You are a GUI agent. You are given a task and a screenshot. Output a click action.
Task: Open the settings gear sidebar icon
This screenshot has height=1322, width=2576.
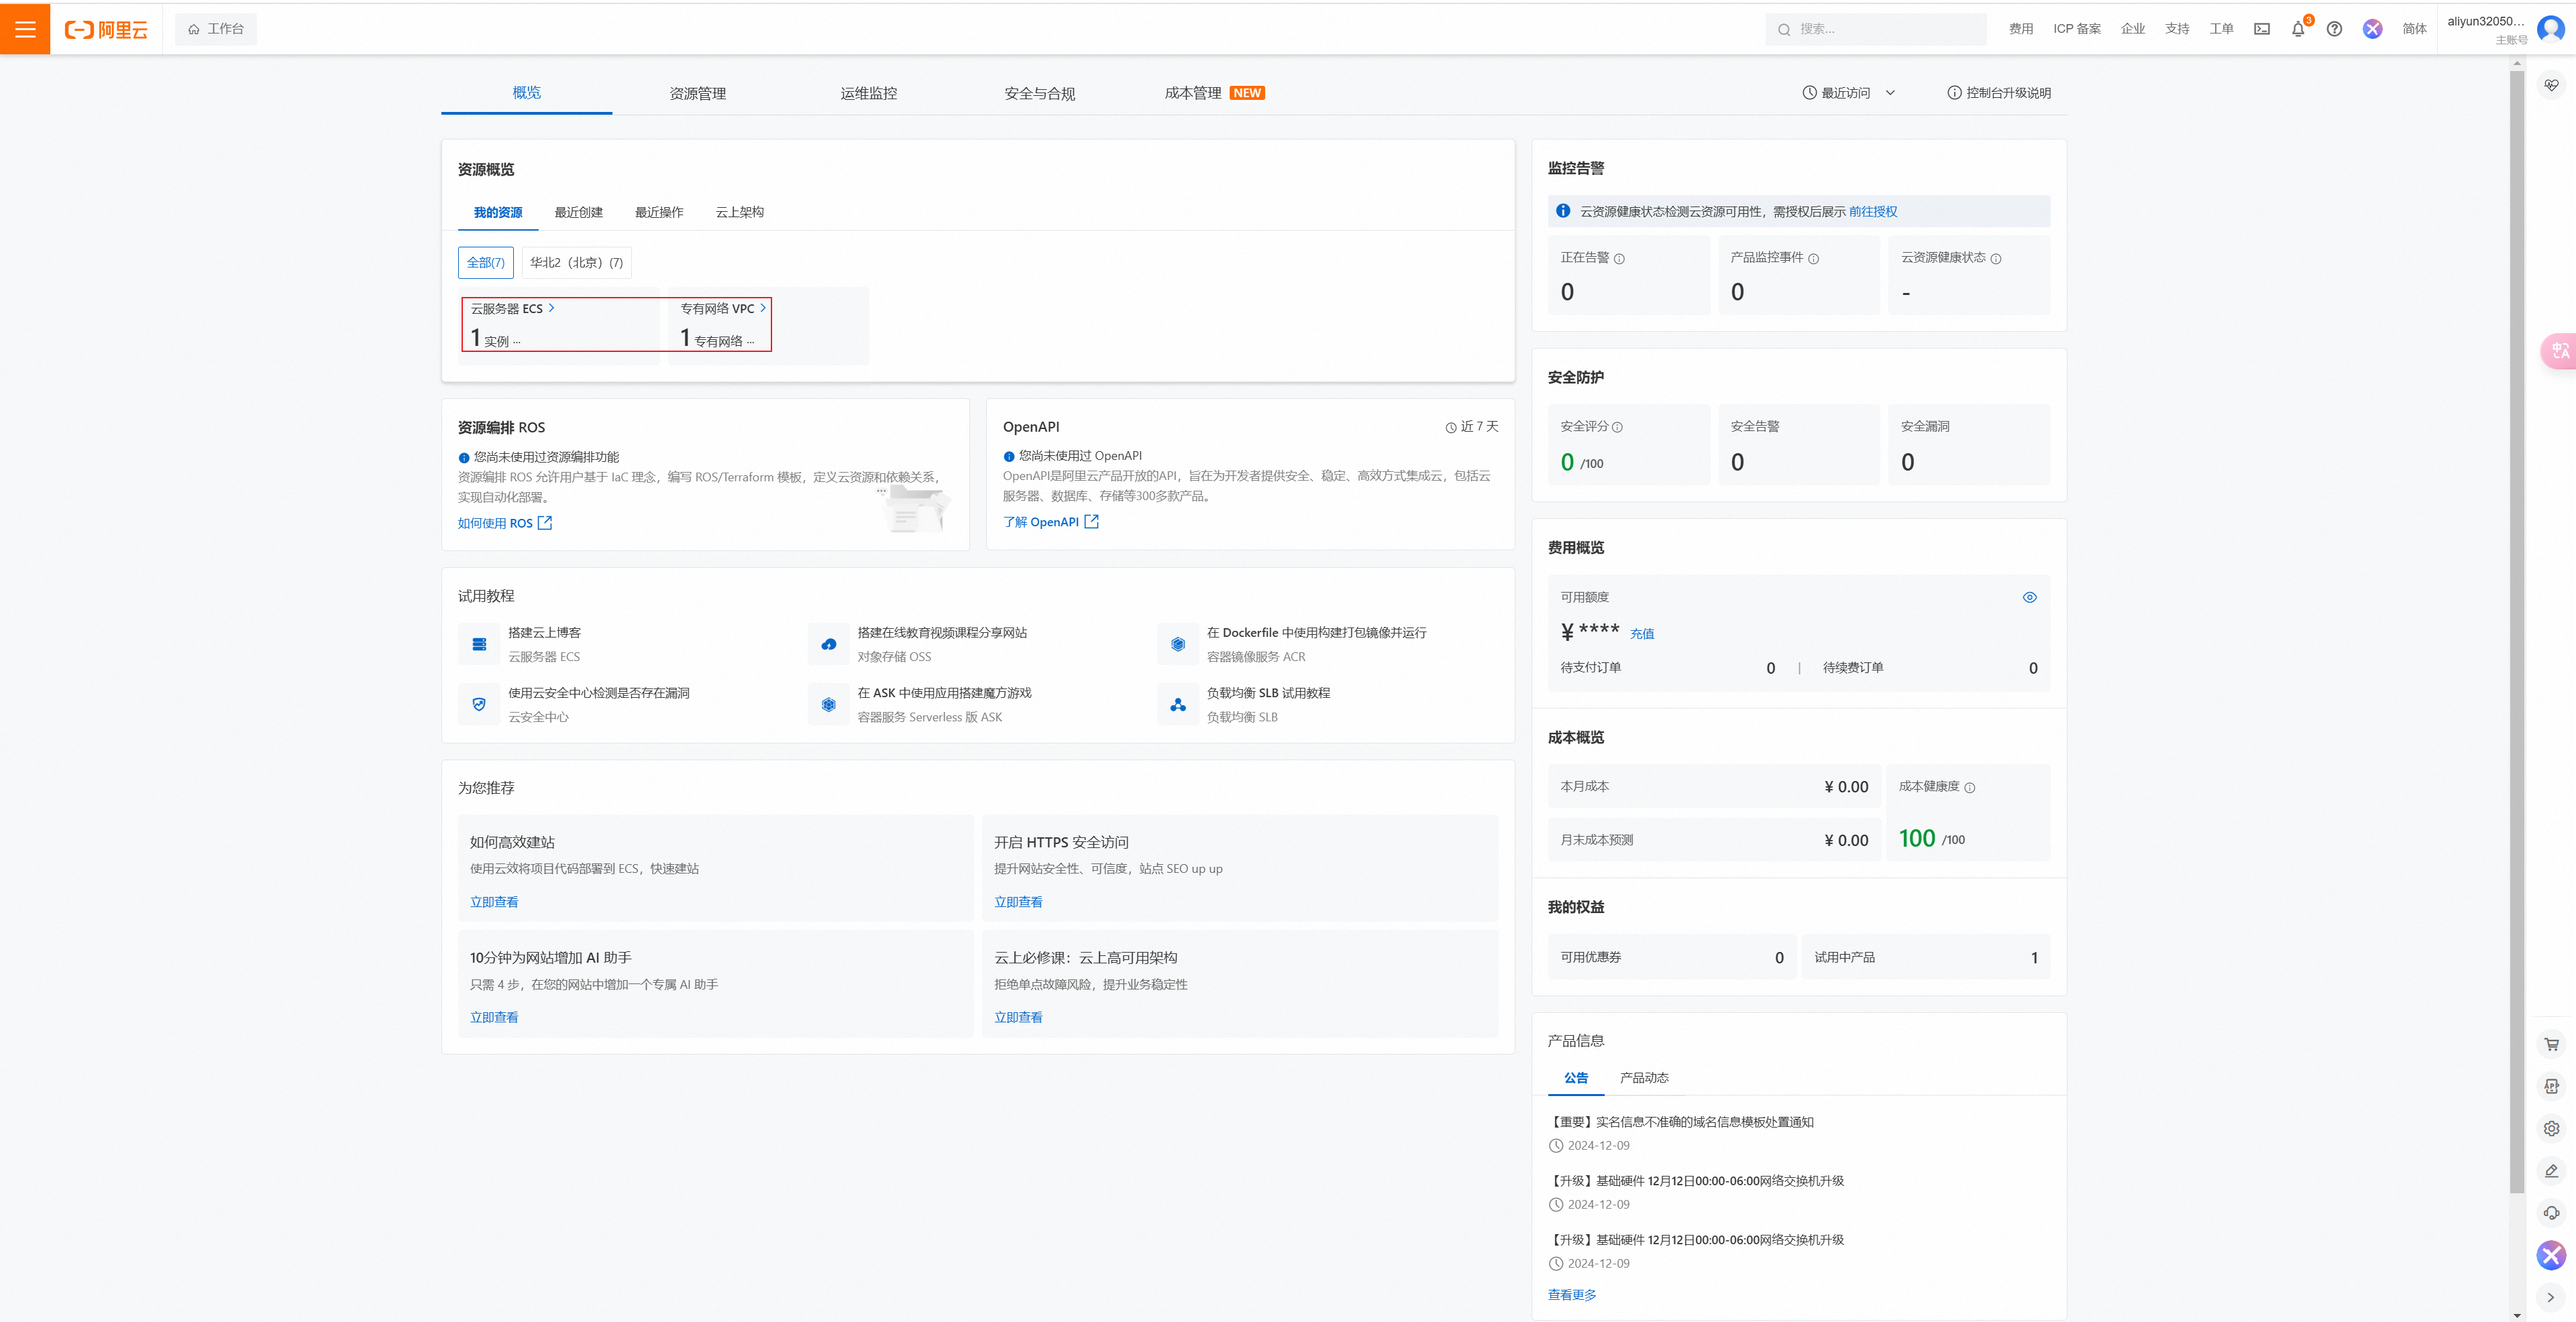[x=2552, y=1128]
